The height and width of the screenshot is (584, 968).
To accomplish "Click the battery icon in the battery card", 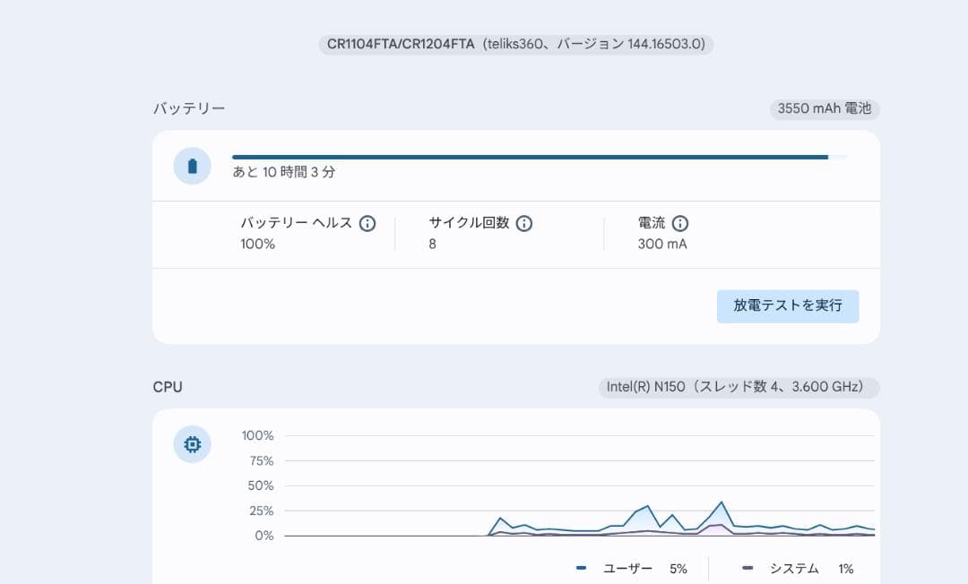I will coord(192,166).
